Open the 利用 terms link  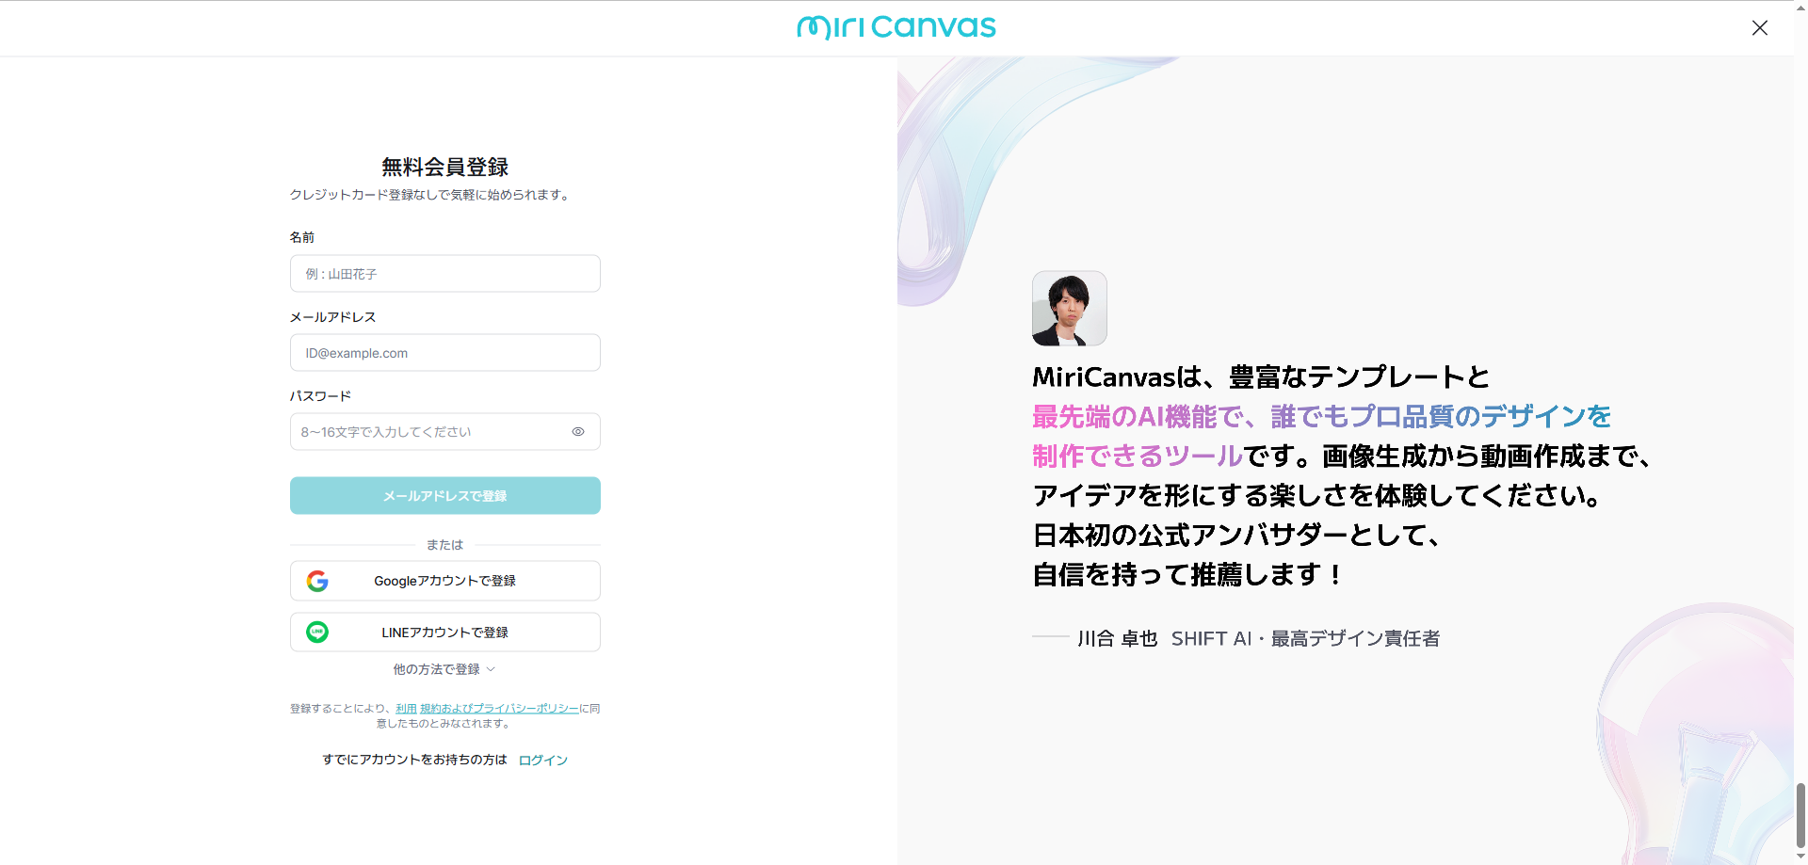point(406,709)
